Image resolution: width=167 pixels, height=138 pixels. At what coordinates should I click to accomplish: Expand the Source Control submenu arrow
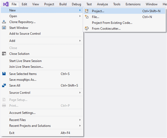80,93
